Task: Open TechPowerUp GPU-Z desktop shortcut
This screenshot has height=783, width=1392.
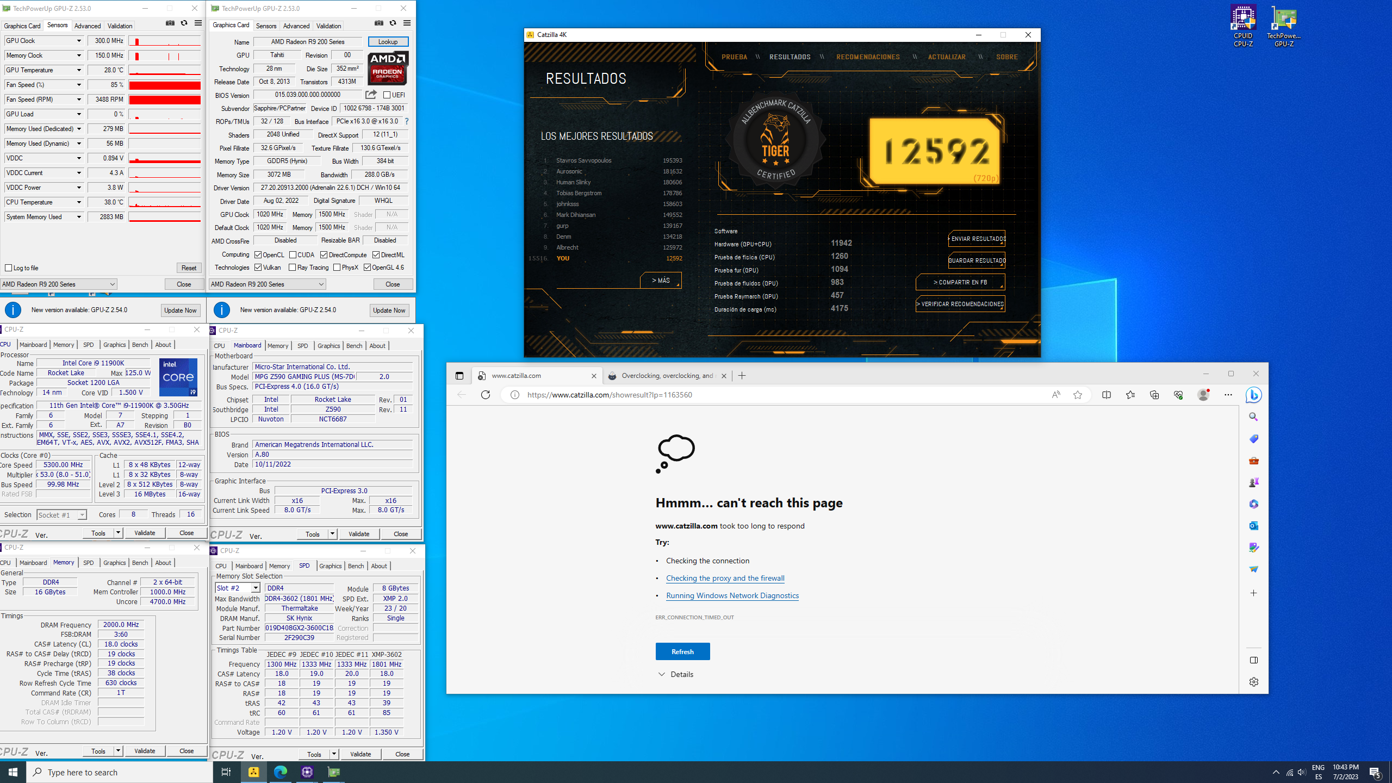Action: pyautogui.click(x=1284, y=26)
